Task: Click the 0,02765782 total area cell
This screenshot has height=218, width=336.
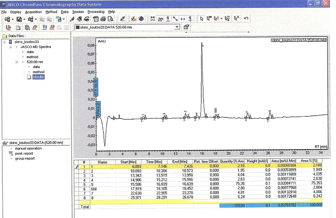Action: pyautogui.click(x=284, y=205)
